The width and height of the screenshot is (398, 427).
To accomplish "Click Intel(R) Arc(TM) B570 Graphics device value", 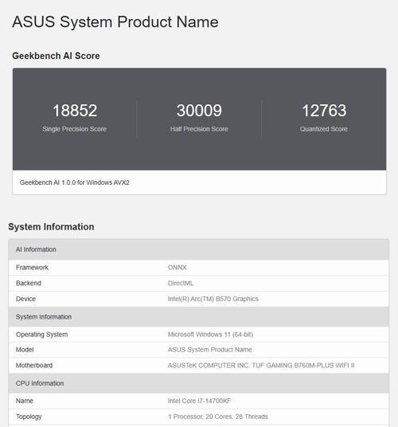I will pyautogui.click(x=213, y=299).
